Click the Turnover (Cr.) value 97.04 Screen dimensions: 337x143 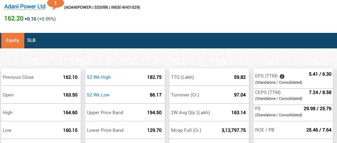[x=240, y=95]
